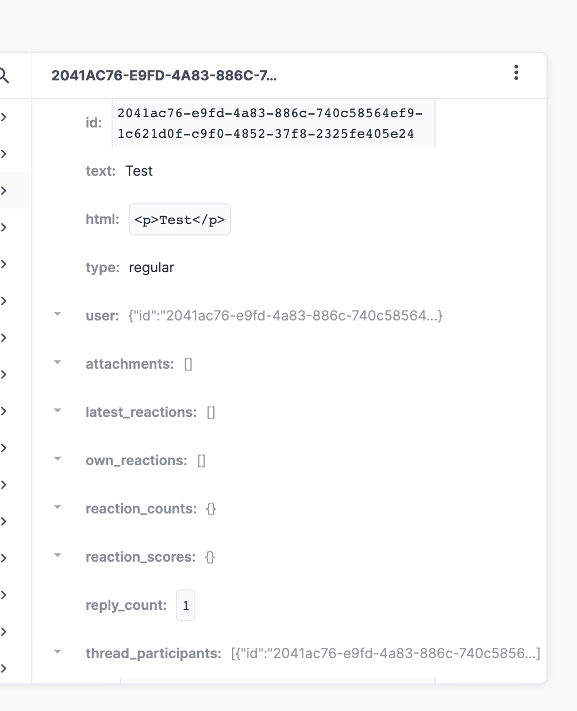577x711 pixels.
Task: Click the truncated user id value link
Action: (284, 315)
